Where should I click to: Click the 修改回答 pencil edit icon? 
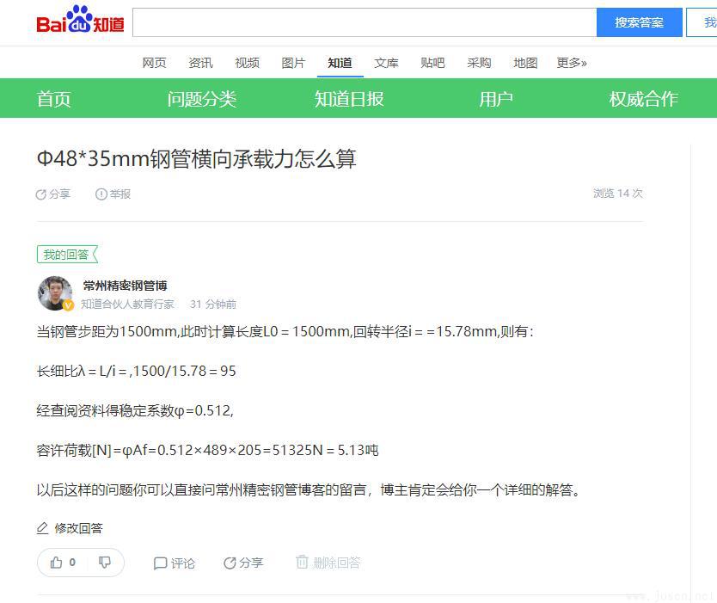click(x=43, y=528)
